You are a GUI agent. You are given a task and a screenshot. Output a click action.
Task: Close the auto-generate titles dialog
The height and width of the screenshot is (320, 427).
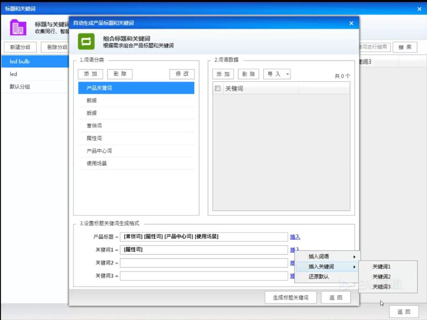pos(351,24)
